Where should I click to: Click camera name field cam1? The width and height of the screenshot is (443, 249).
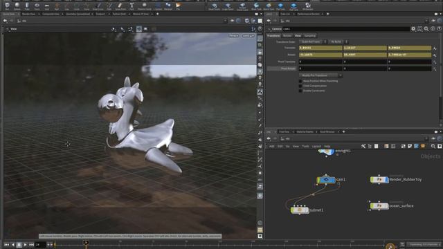(346, 29)
